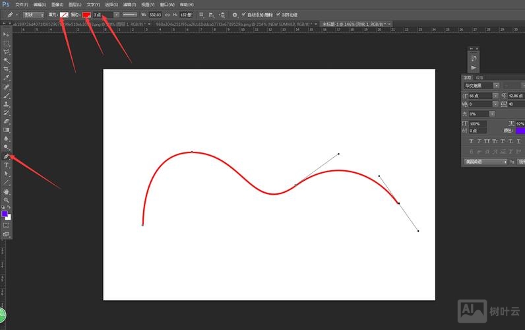Open the 形状 tool mode dropdown
Image resolution: width=525 pixels, height=330 pixels.
point(34,14)
